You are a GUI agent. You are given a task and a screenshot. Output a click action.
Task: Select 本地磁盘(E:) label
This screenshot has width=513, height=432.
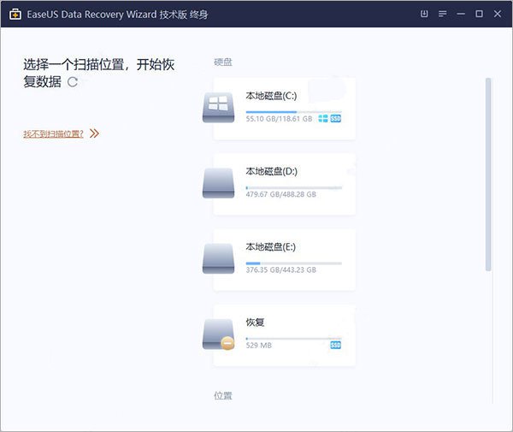[270, 247]
